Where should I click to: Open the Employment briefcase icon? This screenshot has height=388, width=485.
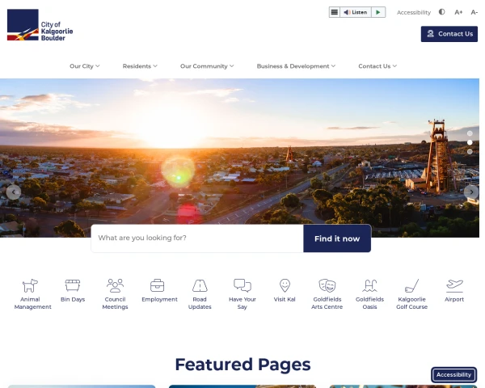(157, 285)
